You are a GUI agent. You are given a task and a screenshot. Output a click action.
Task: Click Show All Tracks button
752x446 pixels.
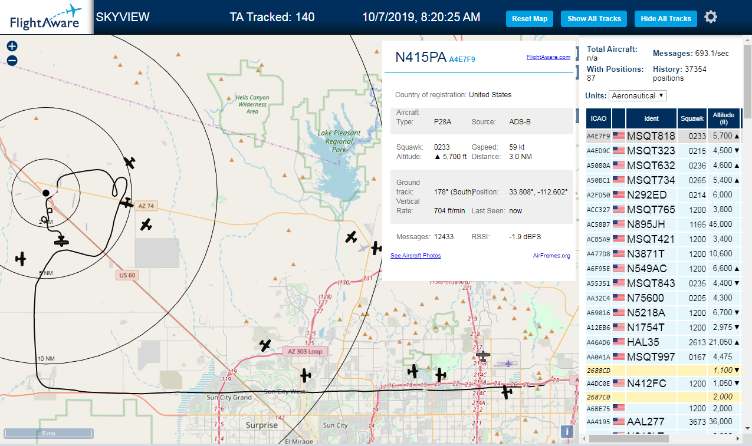(594, 19)
